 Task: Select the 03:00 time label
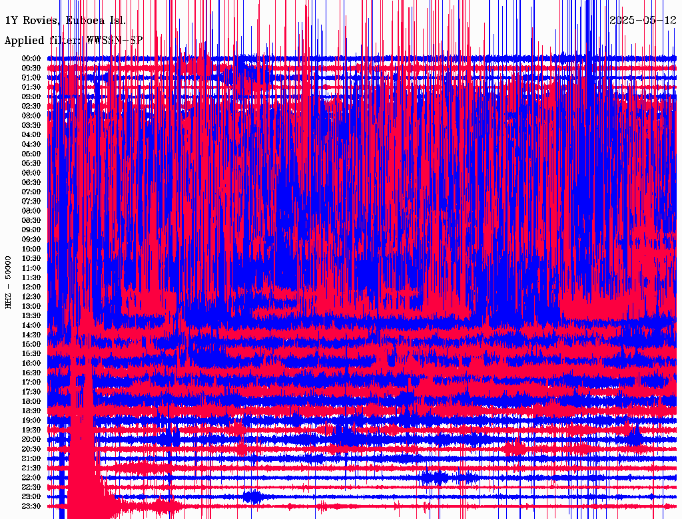(31, 116)
